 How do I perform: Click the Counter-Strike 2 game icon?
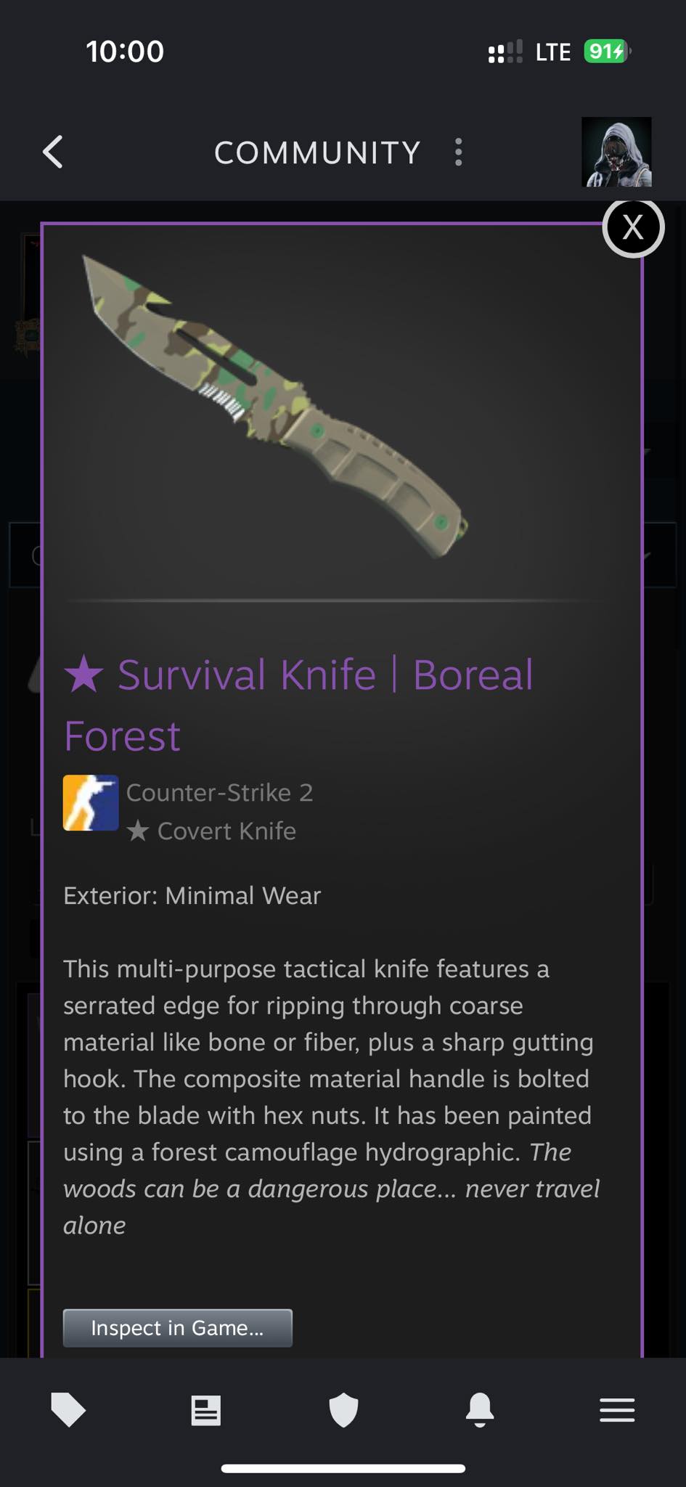click(x=91, y=802)
